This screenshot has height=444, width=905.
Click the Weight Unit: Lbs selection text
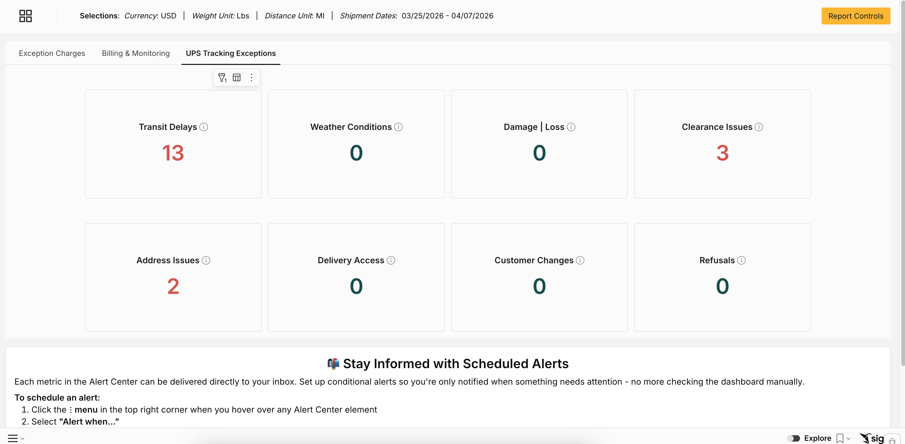[x=221, y=16]
